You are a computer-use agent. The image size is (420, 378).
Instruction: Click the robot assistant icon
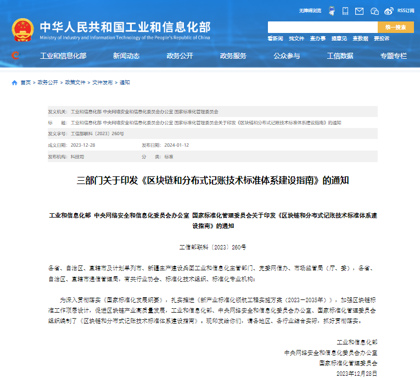click(332, 10)
